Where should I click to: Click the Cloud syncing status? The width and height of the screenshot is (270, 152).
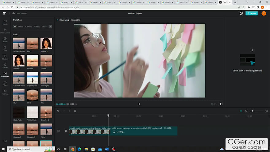point(20,14)
